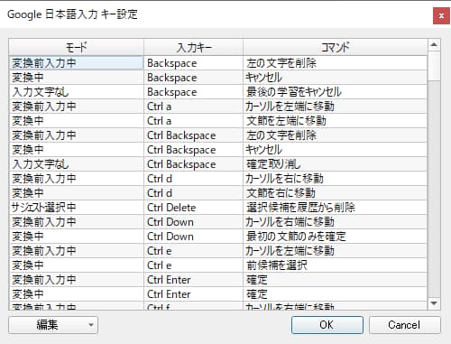Image resolution: width=451 pixels, height=344 pixels.
Task: Select Ctrl d key for 変換前入力中 row
Action: (x=193, y=179)
